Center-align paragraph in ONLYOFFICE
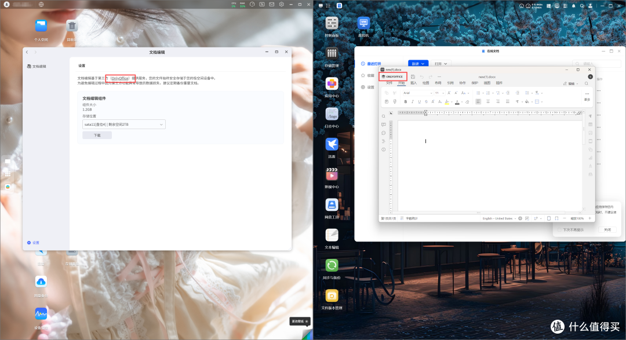626x340 pixels. point(488,101)
